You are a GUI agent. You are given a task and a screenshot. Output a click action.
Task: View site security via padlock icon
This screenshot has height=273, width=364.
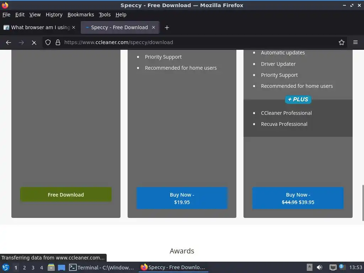(x=58, y=42)
